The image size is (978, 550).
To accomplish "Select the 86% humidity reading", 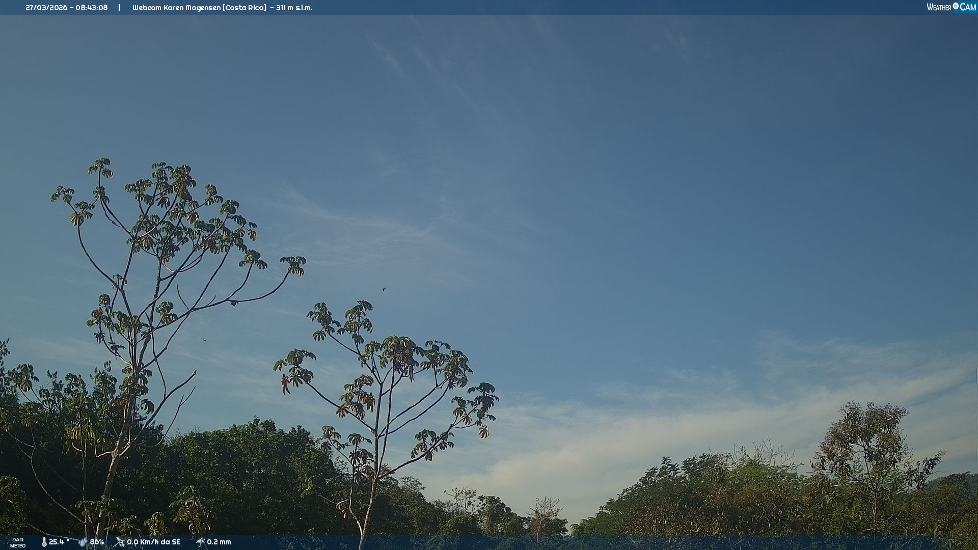I will click(x=97, y=542).
